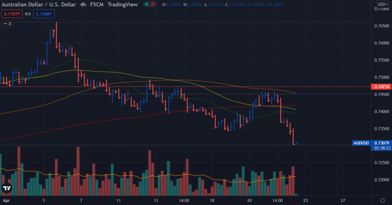Screen dimensions: 392x205
Task: Click the 11 date on time axis
Action: [119, 200]
